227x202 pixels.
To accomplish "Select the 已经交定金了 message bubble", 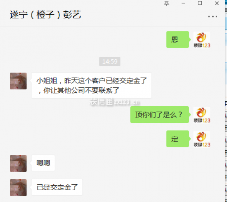I will coord(57,187).
